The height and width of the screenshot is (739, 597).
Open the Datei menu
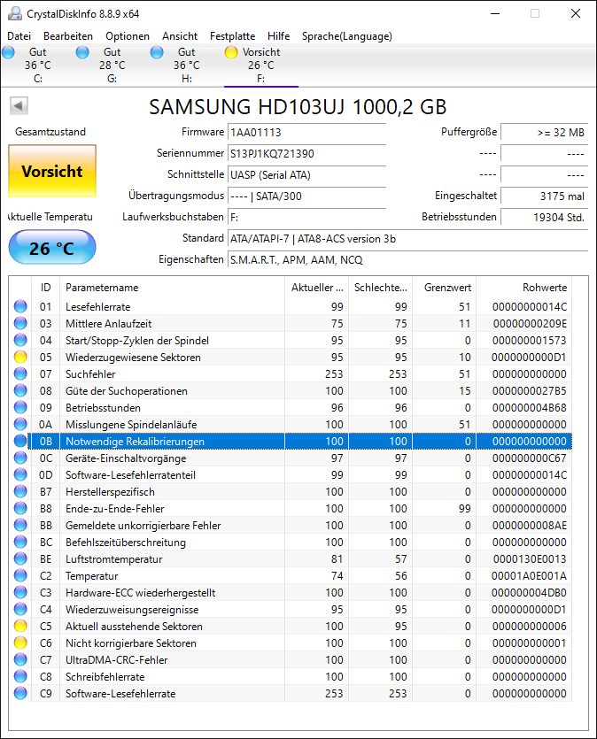19,36
